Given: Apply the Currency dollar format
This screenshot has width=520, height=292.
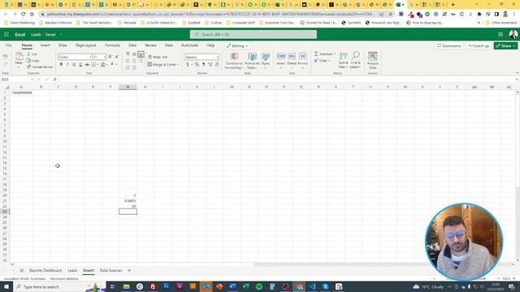Looking at the screenshot, I should click(188, 65).
